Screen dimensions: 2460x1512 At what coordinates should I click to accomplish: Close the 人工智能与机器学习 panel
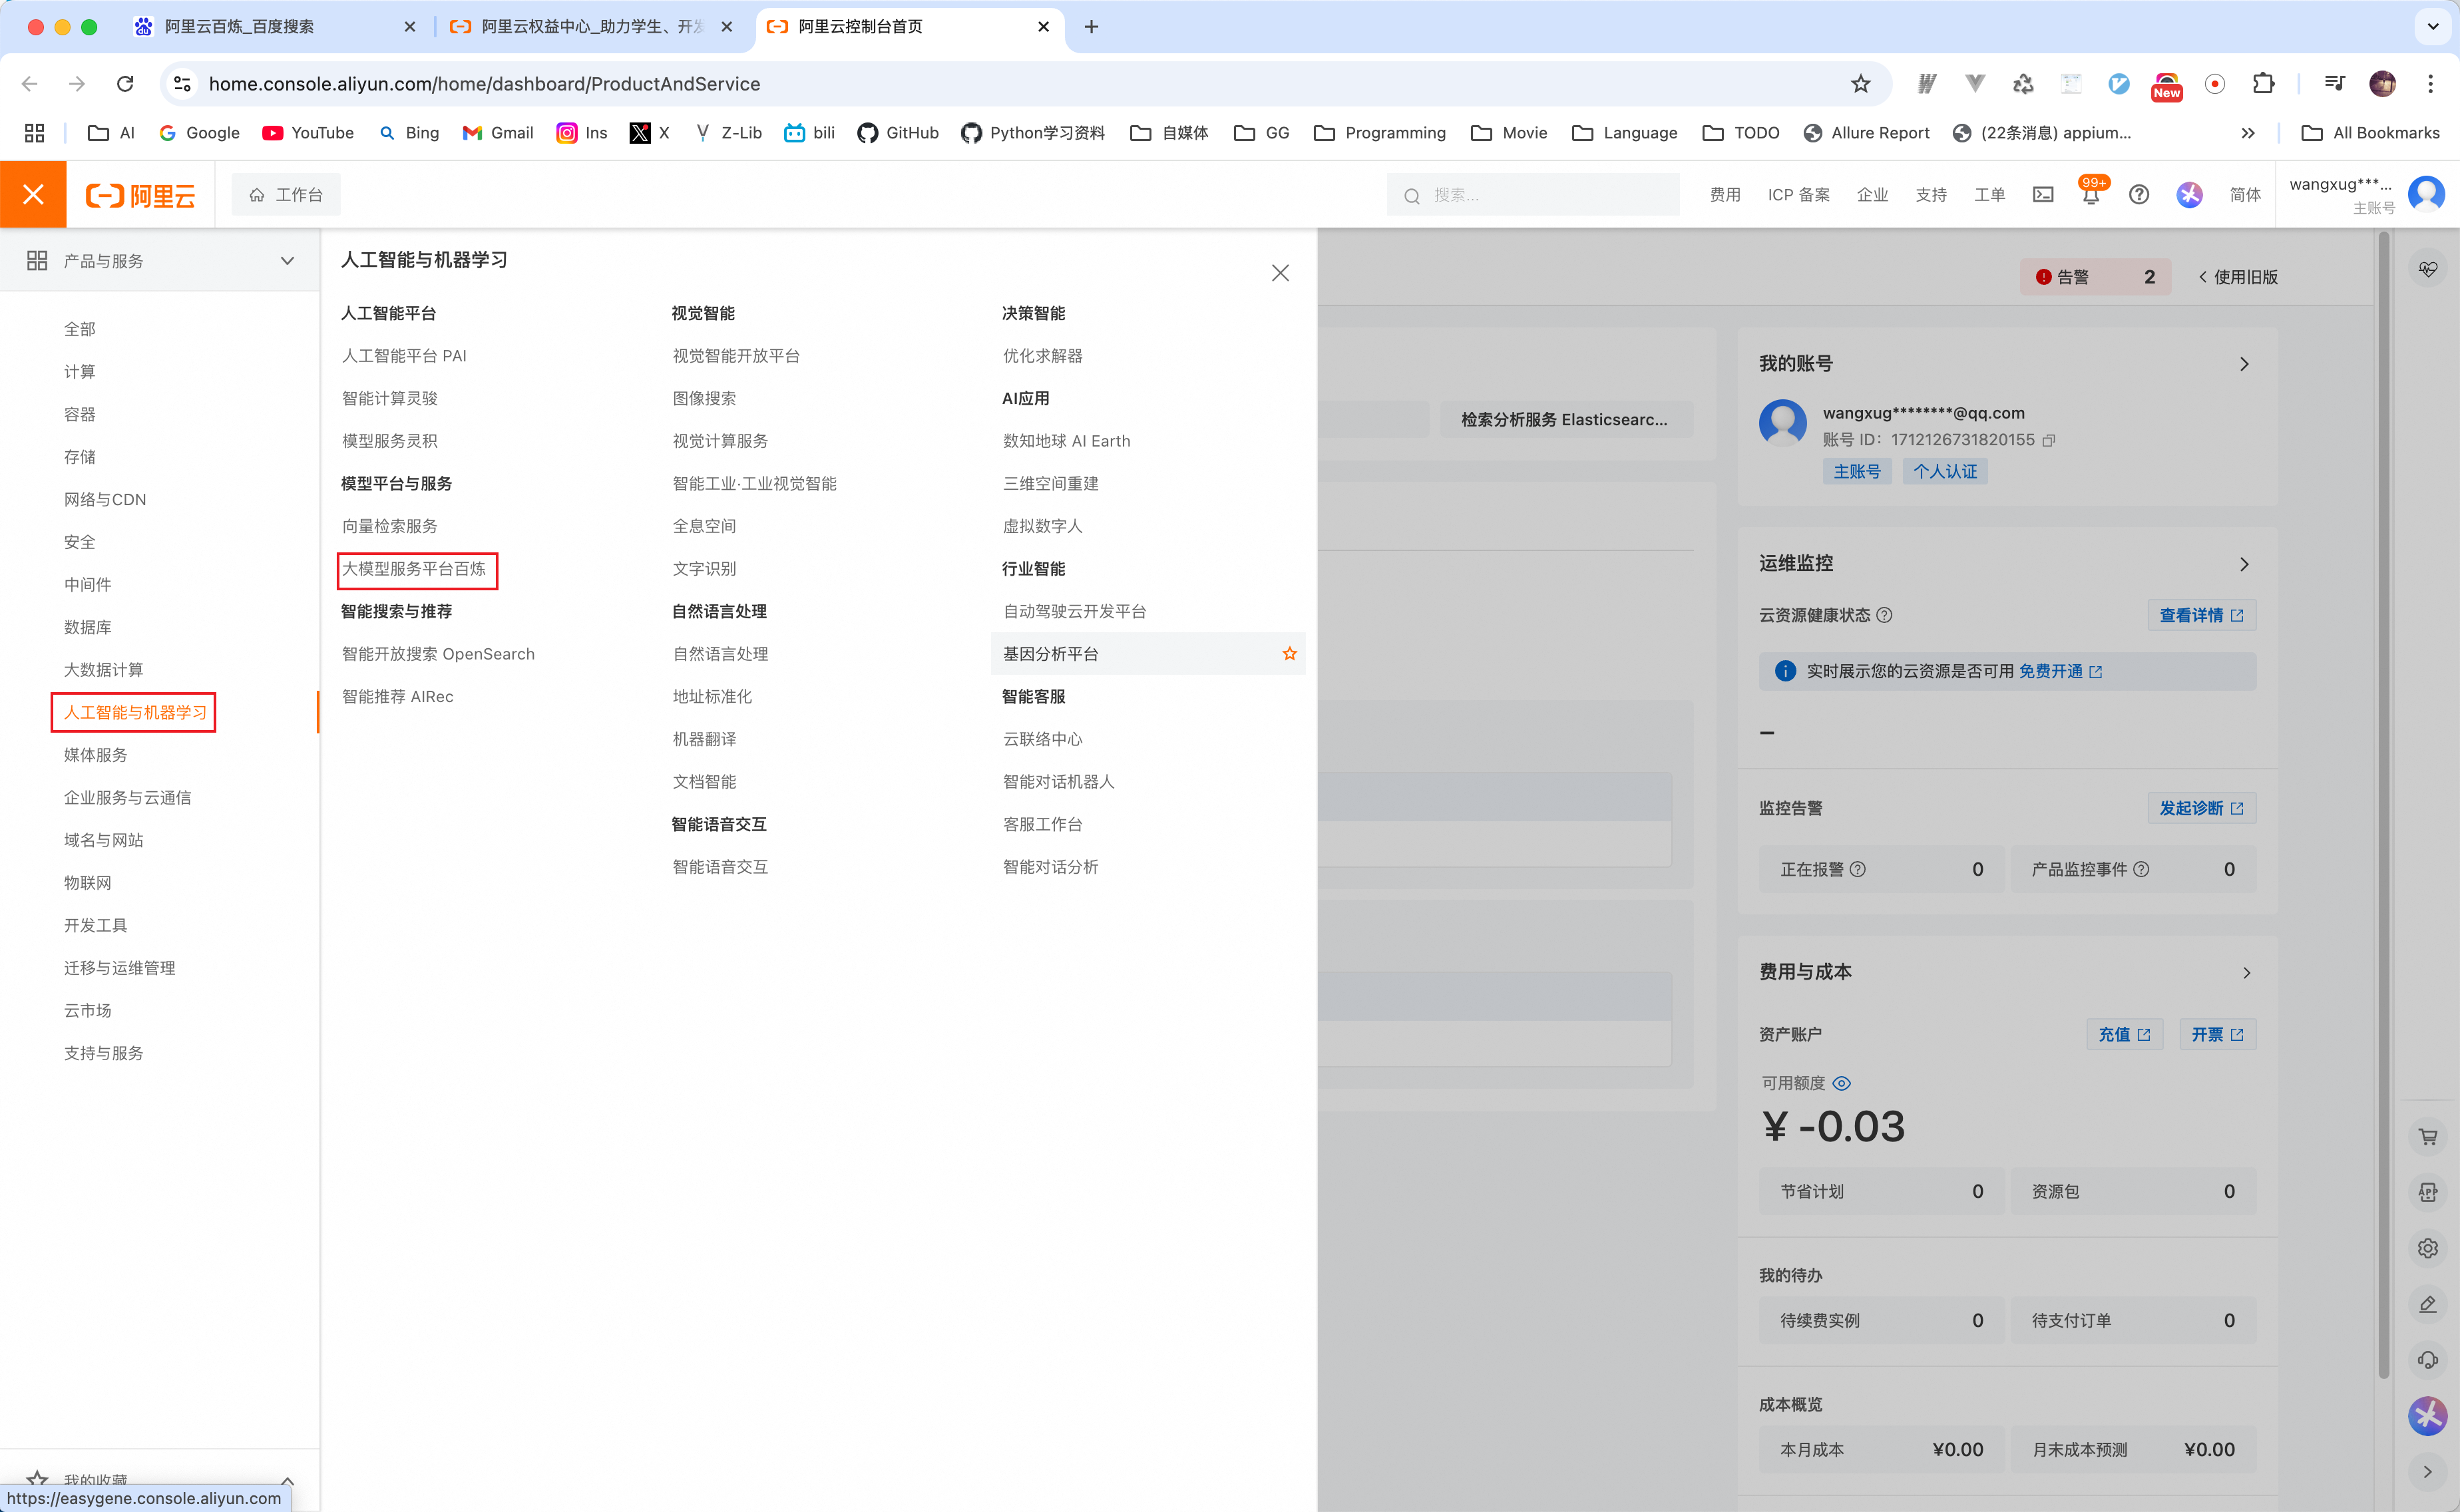click(1280, 273)
